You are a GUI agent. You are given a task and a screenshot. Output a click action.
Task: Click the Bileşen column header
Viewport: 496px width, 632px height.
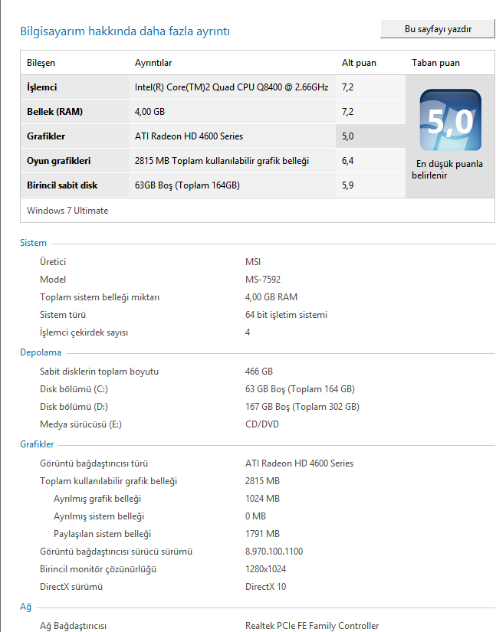coord(41,63)
